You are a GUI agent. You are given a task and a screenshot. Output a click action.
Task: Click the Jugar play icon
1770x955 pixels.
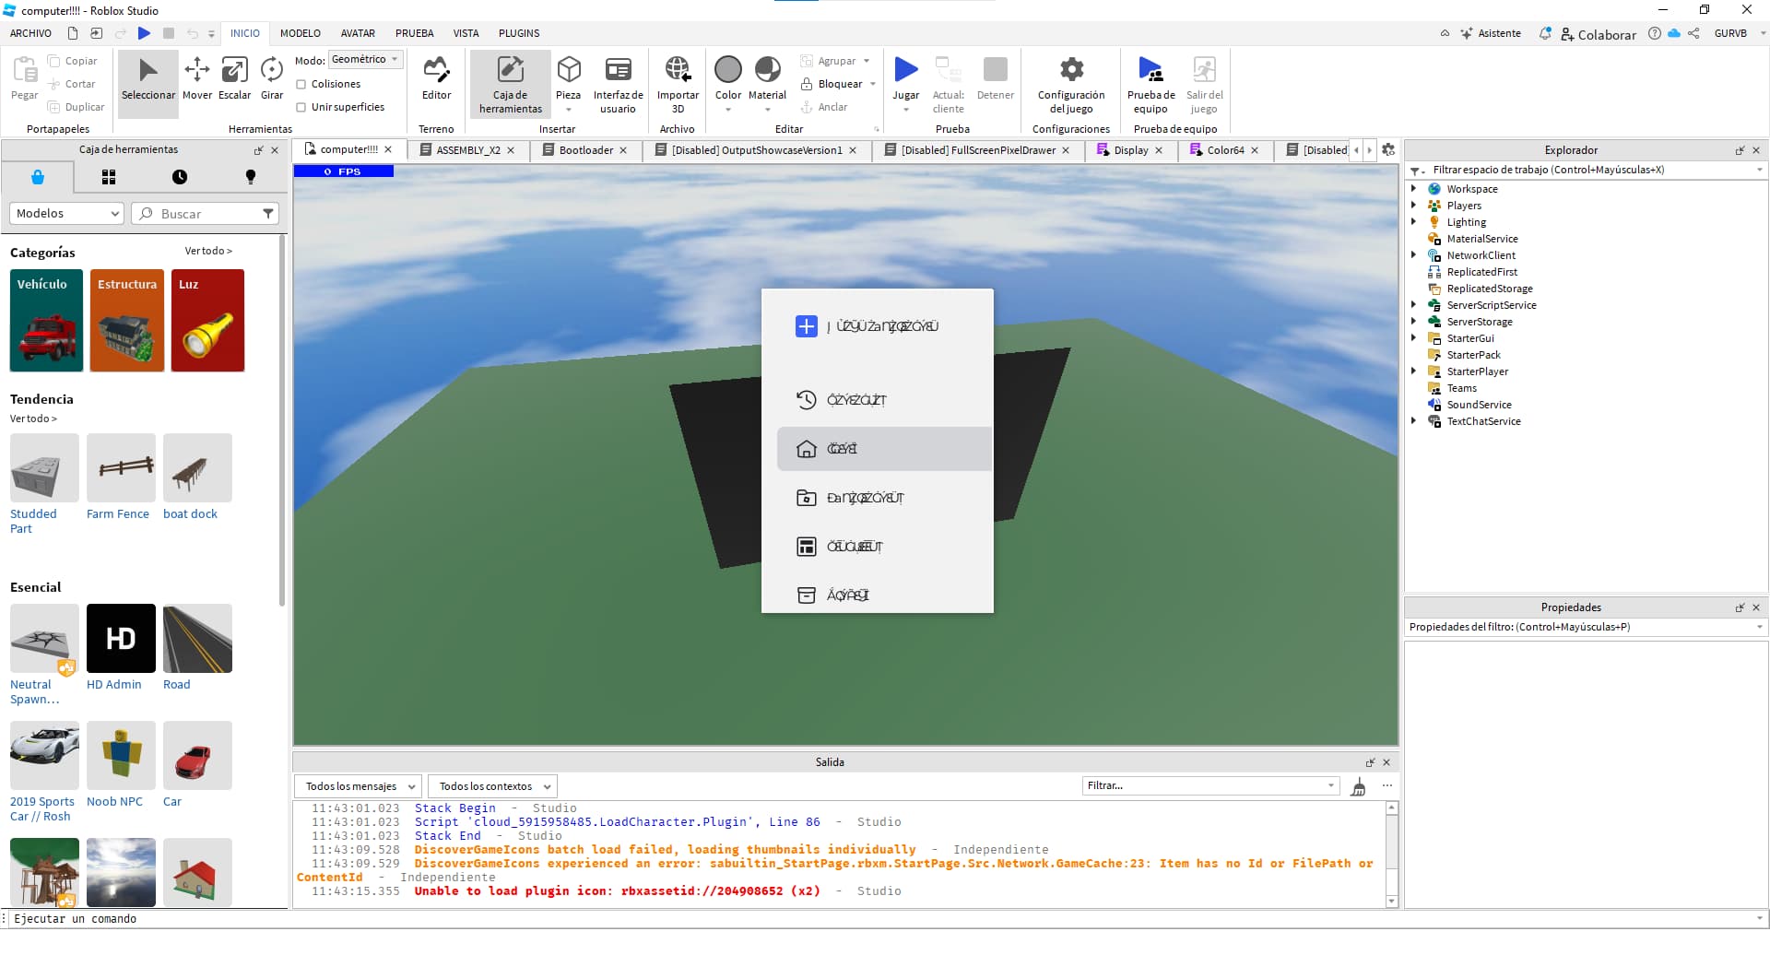point(905,69)
